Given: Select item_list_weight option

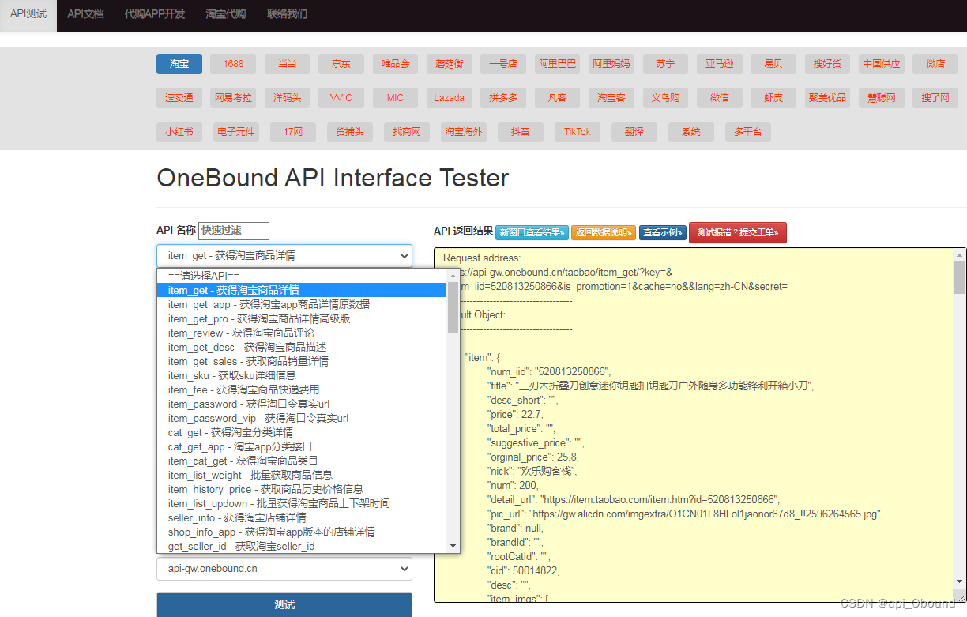Looking at the screenshot, I should point(303,475).
